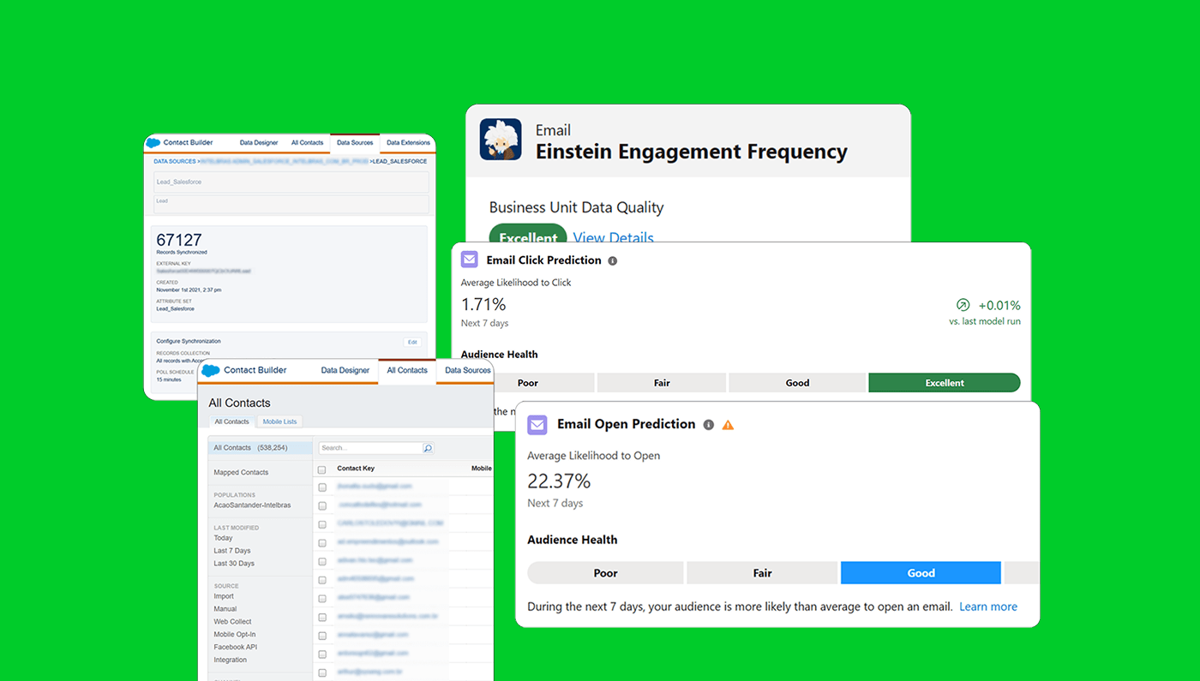This screenshot has height=681, width=1200.
Task: Open the Mobile Lists tab
Action: [x=279, y=421]
